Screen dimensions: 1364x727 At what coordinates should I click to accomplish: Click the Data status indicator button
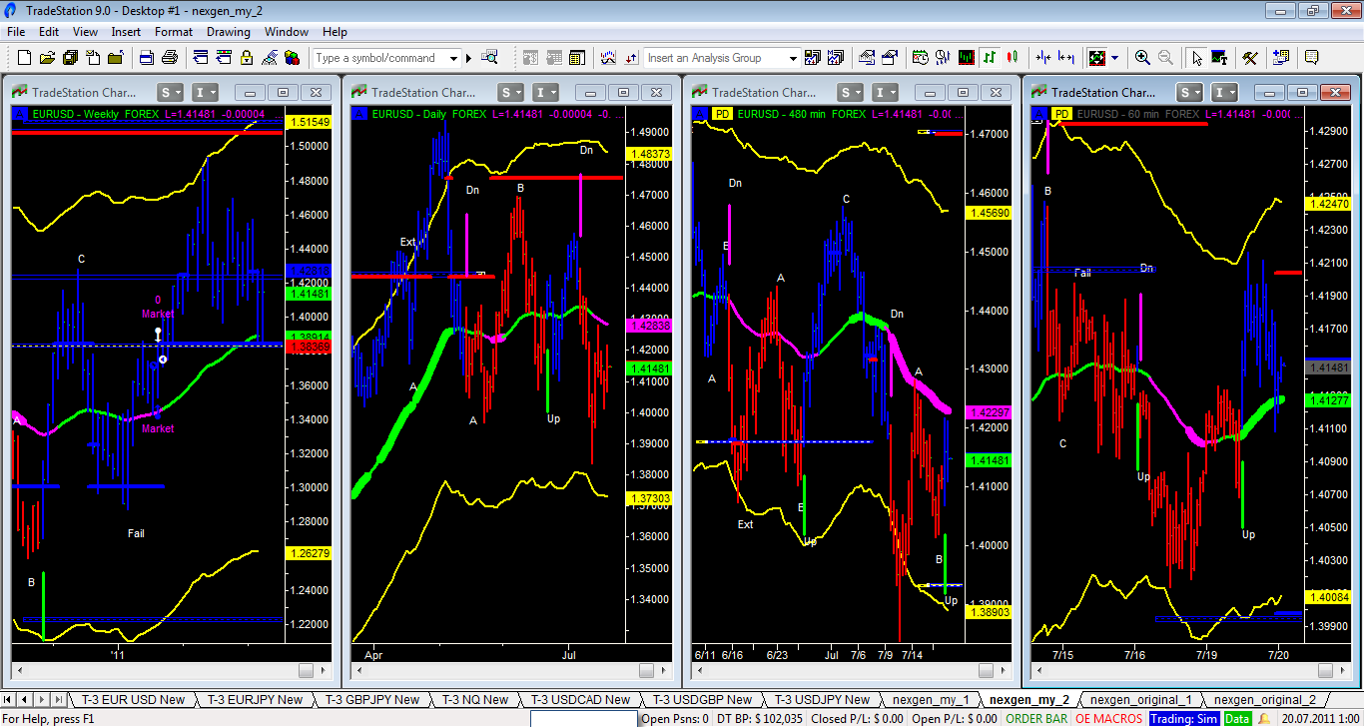click(x=1237, y=718)
